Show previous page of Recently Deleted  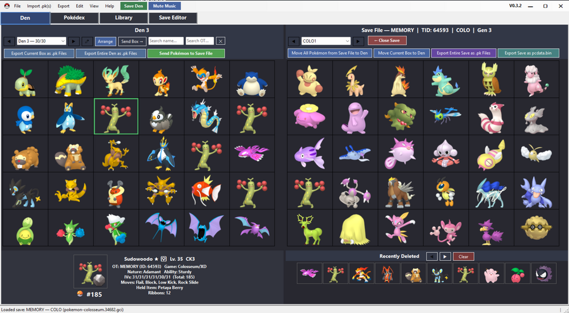(432, 257)
